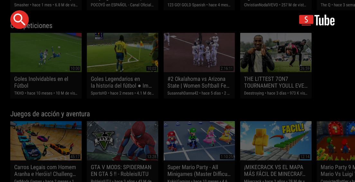
Task: Select title 'THE LITTEST 7ON7 TOURNAMENT'
Action: 276,82
